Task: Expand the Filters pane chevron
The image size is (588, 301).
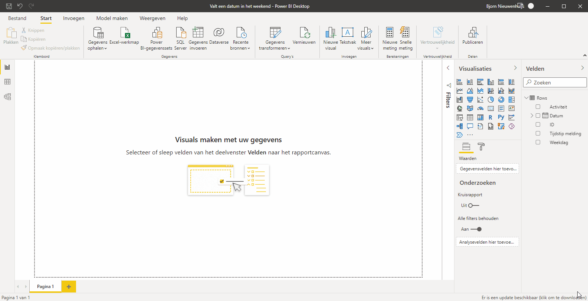Action: [x=448, y=68]
